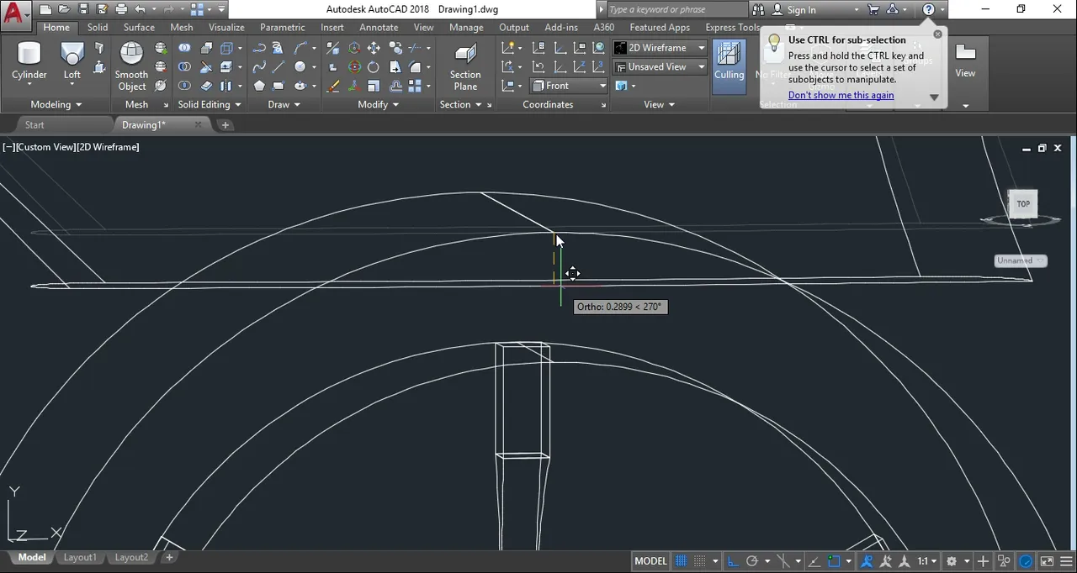Toggle MODEL space button in status bar
The height and width of the screenshot is (573, 1077).
651,561
